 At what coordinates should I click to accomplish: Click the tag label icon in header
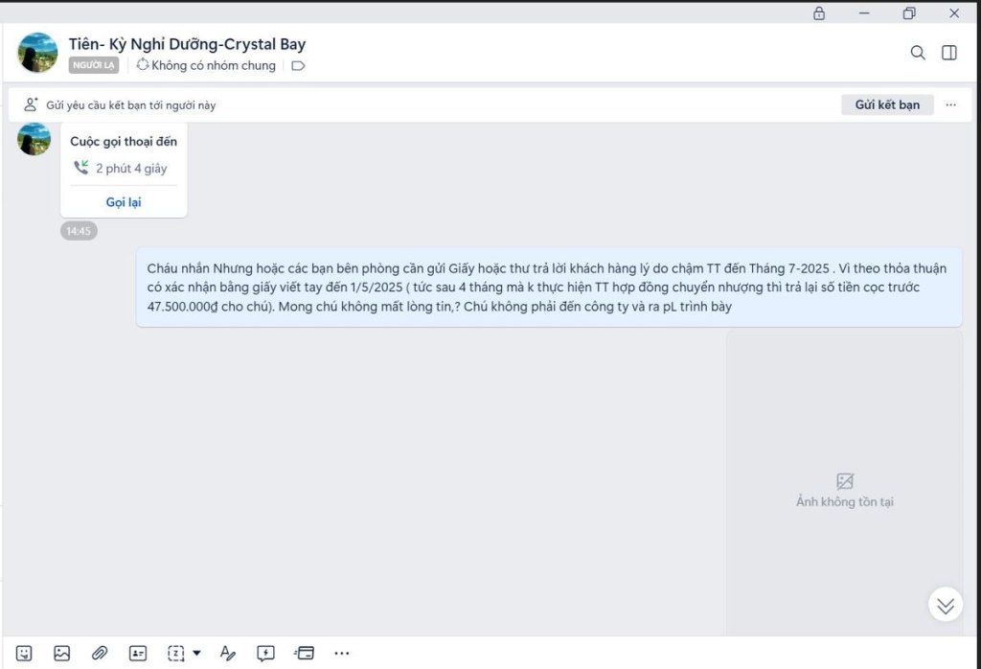299,66
